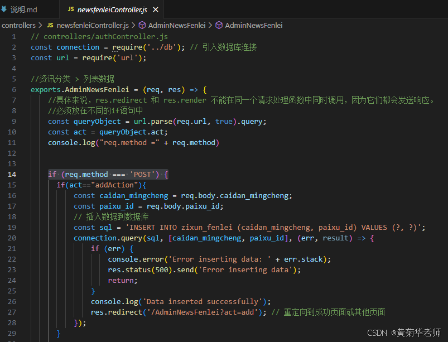Open the controllers breadcrumb
448x342 pixels.
coord(18,26)
